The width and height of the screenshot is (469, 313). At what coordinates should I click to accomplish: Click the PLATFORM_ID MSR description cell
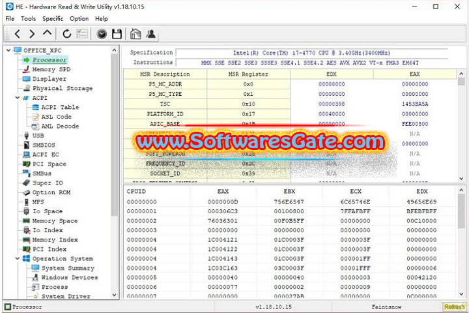(x=165, y=114)
